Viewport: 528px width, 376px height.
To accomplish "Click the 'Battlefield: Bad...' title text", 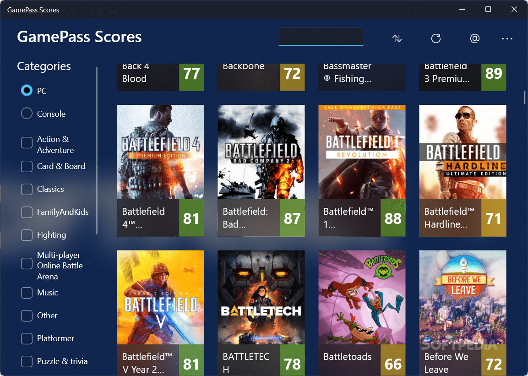I will tap(245, 218).
